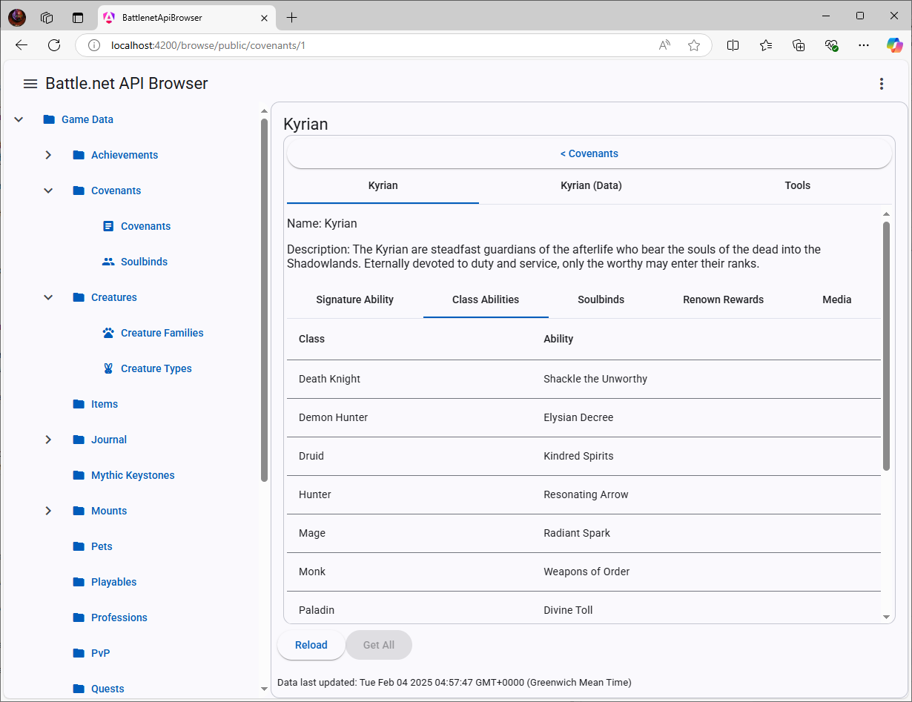Open Copilot icon in browser toolbar
The height and width of the screenshot is (702, 912).
[895, 45]
